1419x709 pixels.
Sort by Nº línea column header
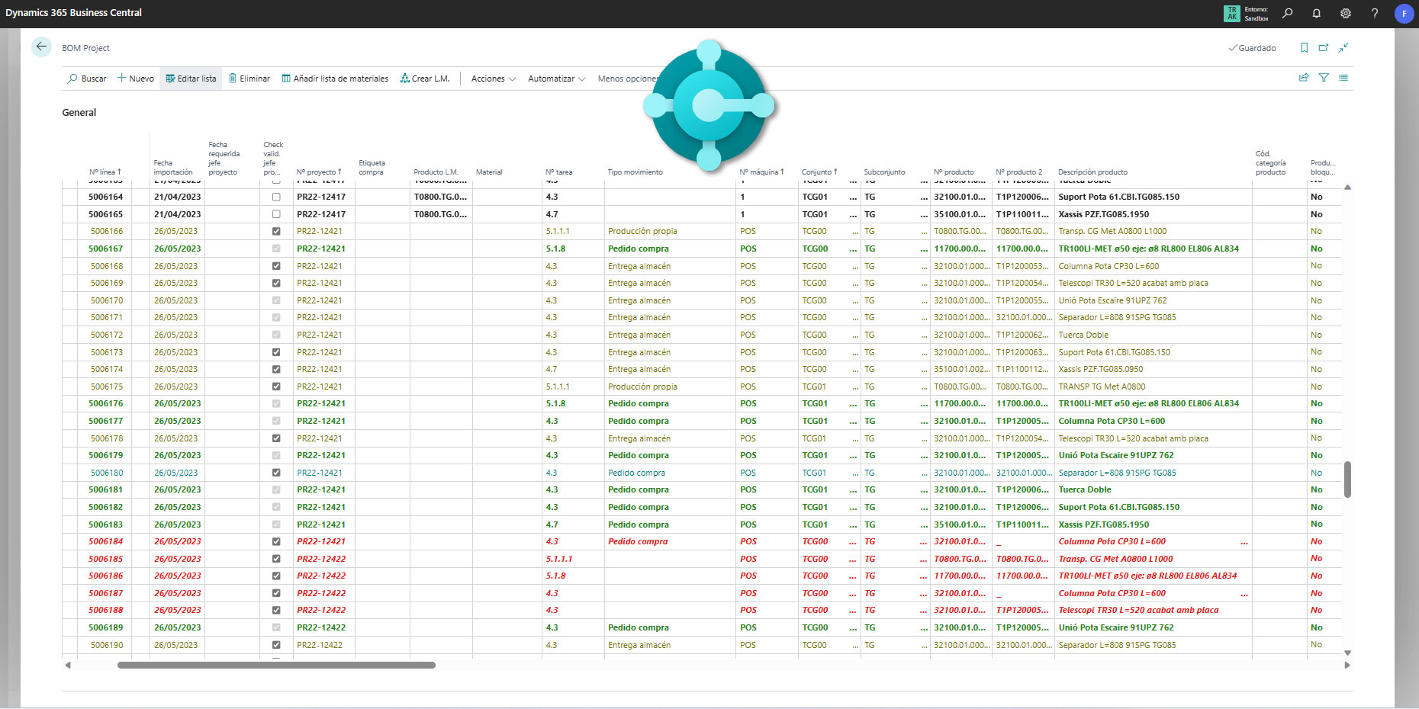click(x=105, y=172)
